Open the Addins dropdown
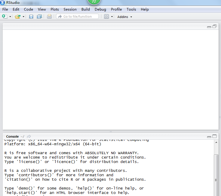The image size is (221, 196). pos(125,17)
